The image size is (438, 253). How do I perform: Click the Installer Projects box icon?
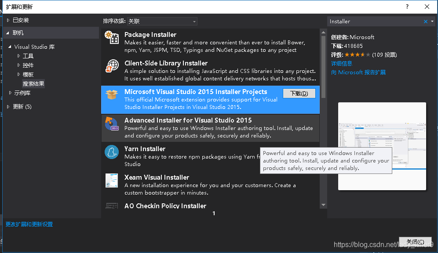click(x=112, y=94)
